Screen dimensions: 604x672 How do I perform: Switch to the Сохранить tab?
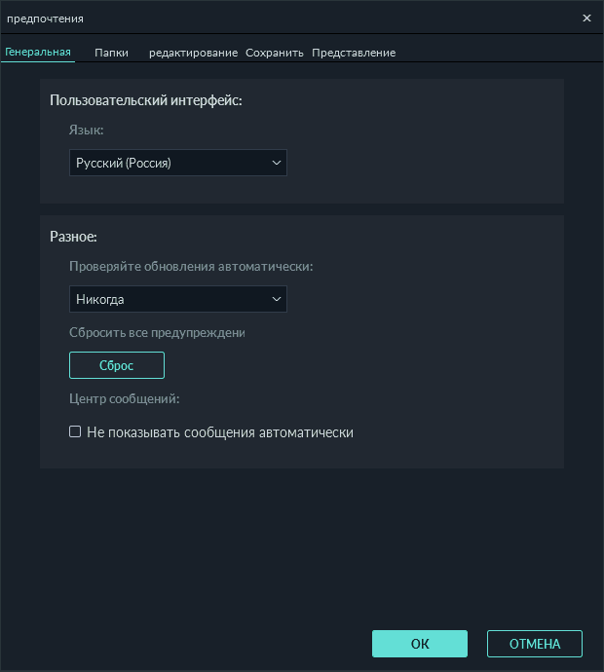tap(275, 53)
